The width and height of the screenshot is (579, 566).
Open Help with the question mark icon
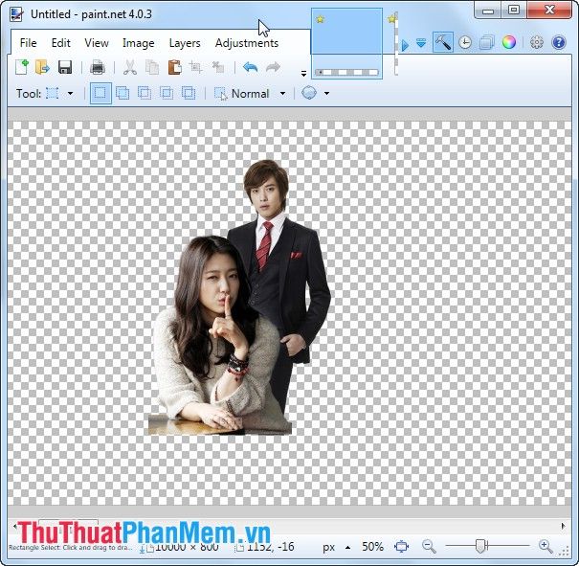558,42
